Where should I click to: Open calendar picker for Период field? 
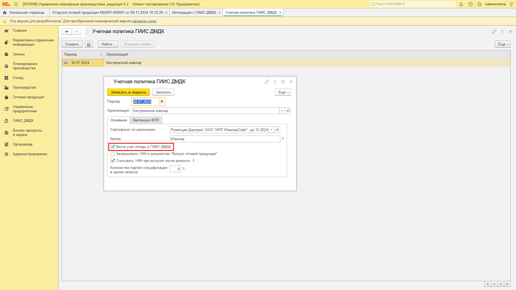click(x=162, y=102)
